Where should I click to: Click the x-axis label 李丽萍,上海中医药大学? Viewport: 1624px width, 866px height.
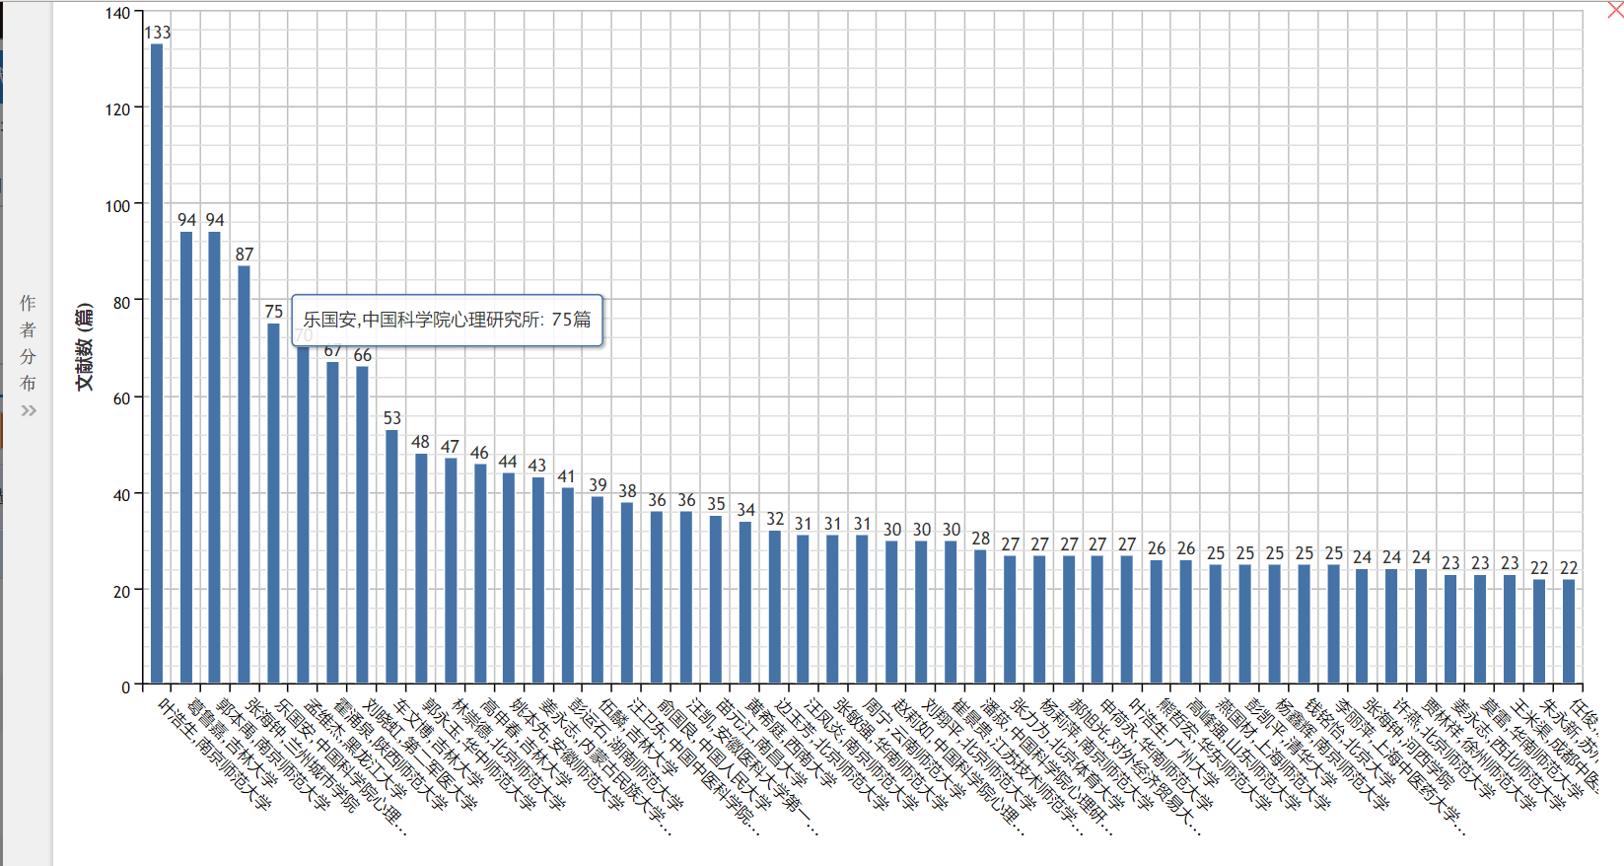pos(1401,766)
